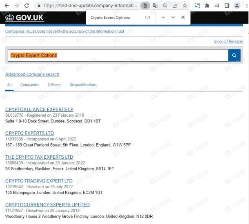Open the translate page icon
Viewport: 249px width, 224px height.
[x=155, y=6]
